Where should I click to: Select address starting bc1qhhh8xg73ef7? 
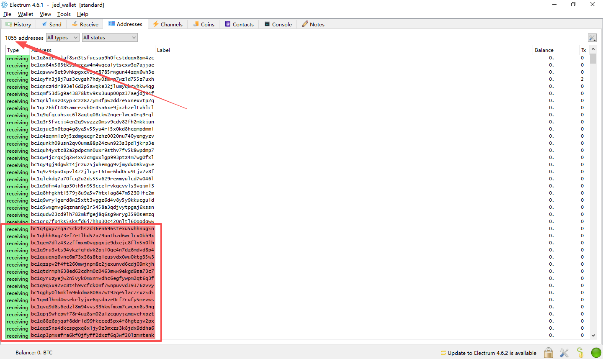(x=93, y=236)
